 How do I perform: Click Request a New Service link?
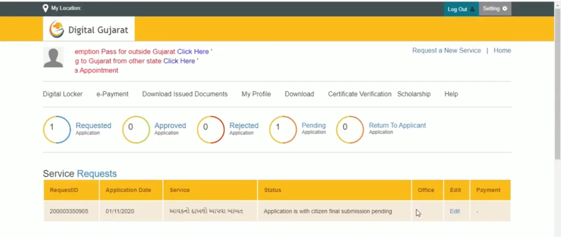pyautogui.click(x=446, y=50)
